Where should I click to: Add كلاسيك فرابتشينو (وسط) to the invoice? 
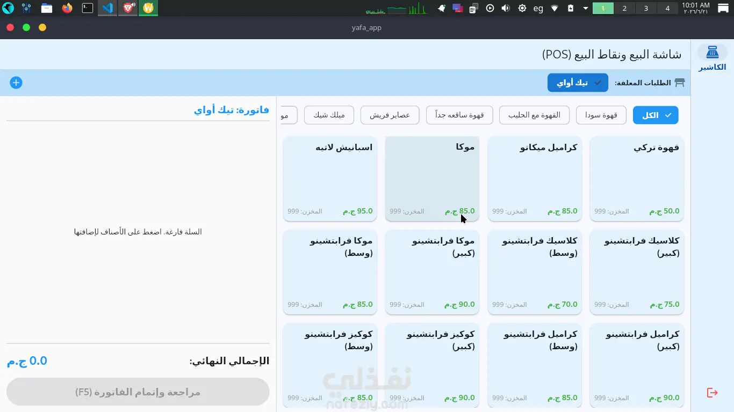click(535, 272)
